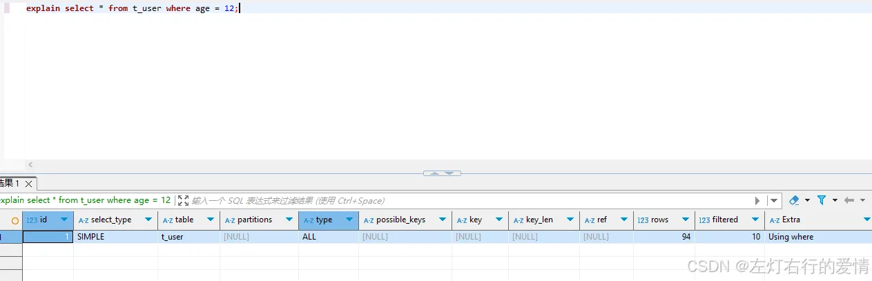Open the key_len column dropdown arrow
Screen dimensions: 872x281
pos(570,220)
